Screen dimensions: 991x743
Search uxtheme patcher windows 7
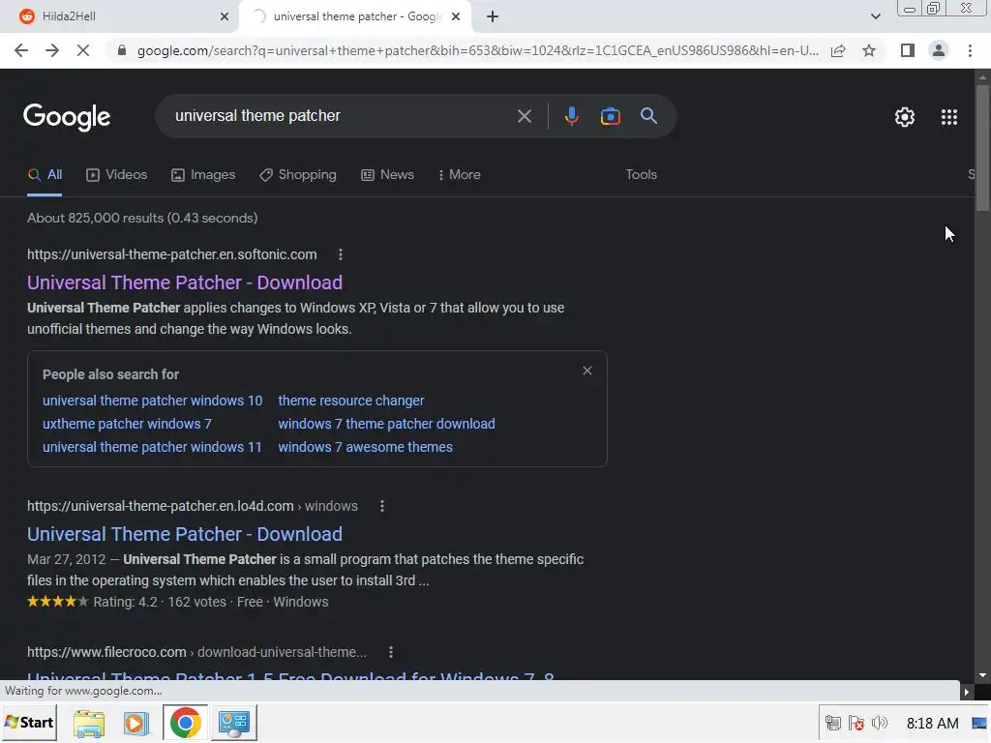tap(127, 424)
